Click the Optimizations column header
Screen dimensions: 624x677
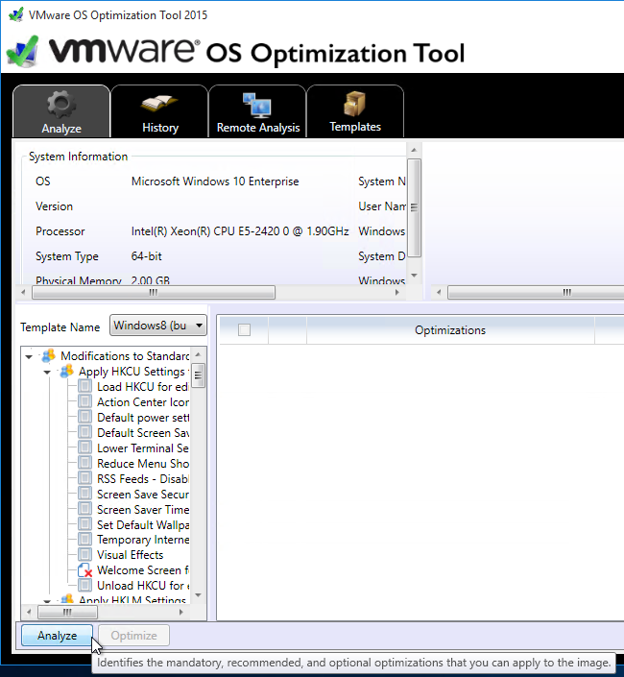pos(450,330)
